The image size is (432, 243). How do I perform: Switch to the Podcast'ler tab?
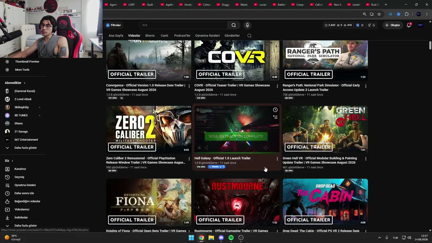click(x=182, y=35)
